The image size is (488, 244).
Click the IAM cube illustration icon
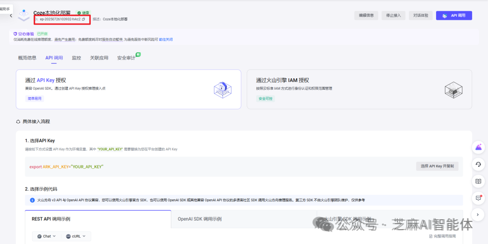tap(454, 90)
